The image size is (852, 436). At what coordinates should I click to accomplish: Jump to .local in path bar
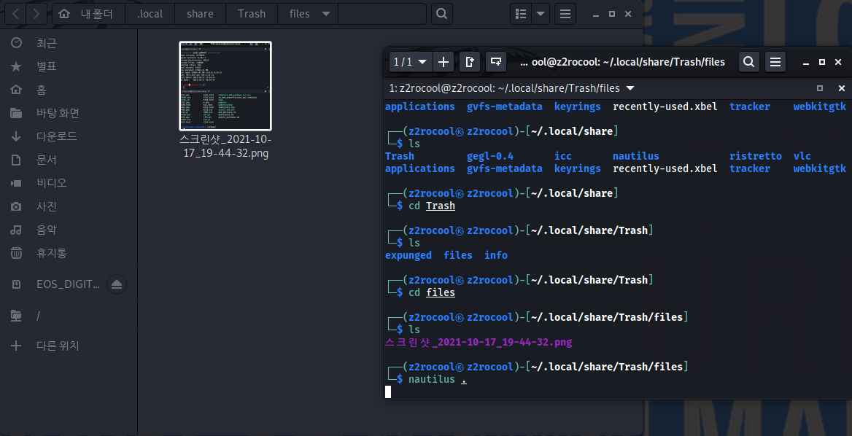click(x=150, y=14)
